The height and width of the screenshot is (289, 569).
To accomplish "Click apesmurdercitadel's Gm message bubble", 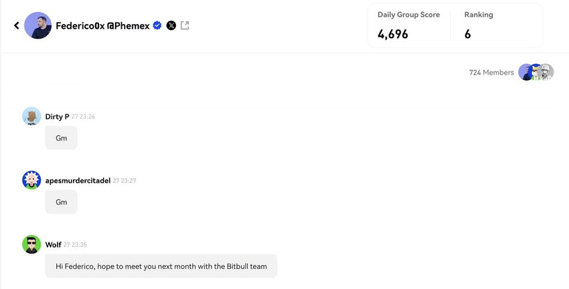I will point(62,202).
